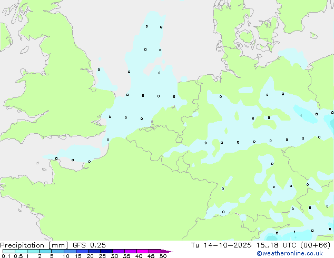
Task: Open the weatheronline.co.uk copyright link
Action: (290, 253)
